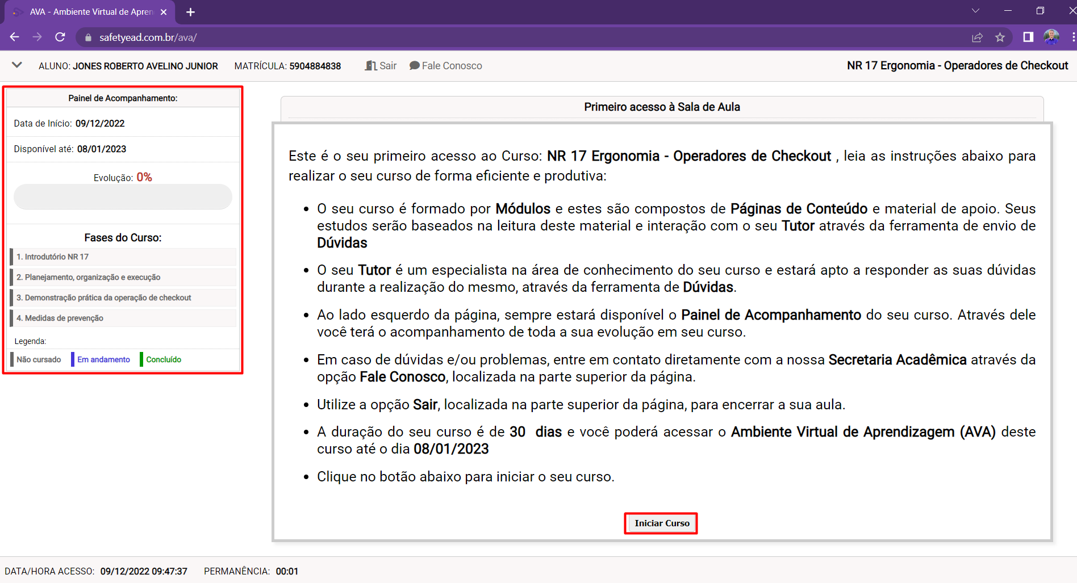Viewport: 1077px width, 583px height.
Task: Click the Legenda label
Action: (x=30, y=341)
